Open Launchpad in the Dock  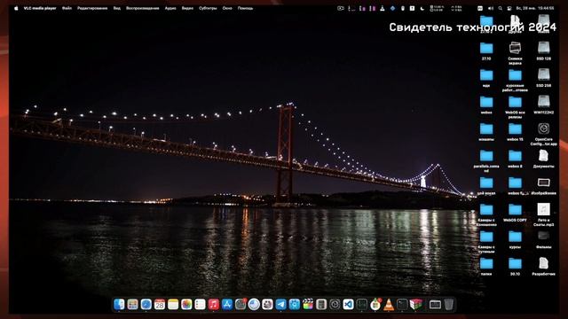click(x=132, y=305)
